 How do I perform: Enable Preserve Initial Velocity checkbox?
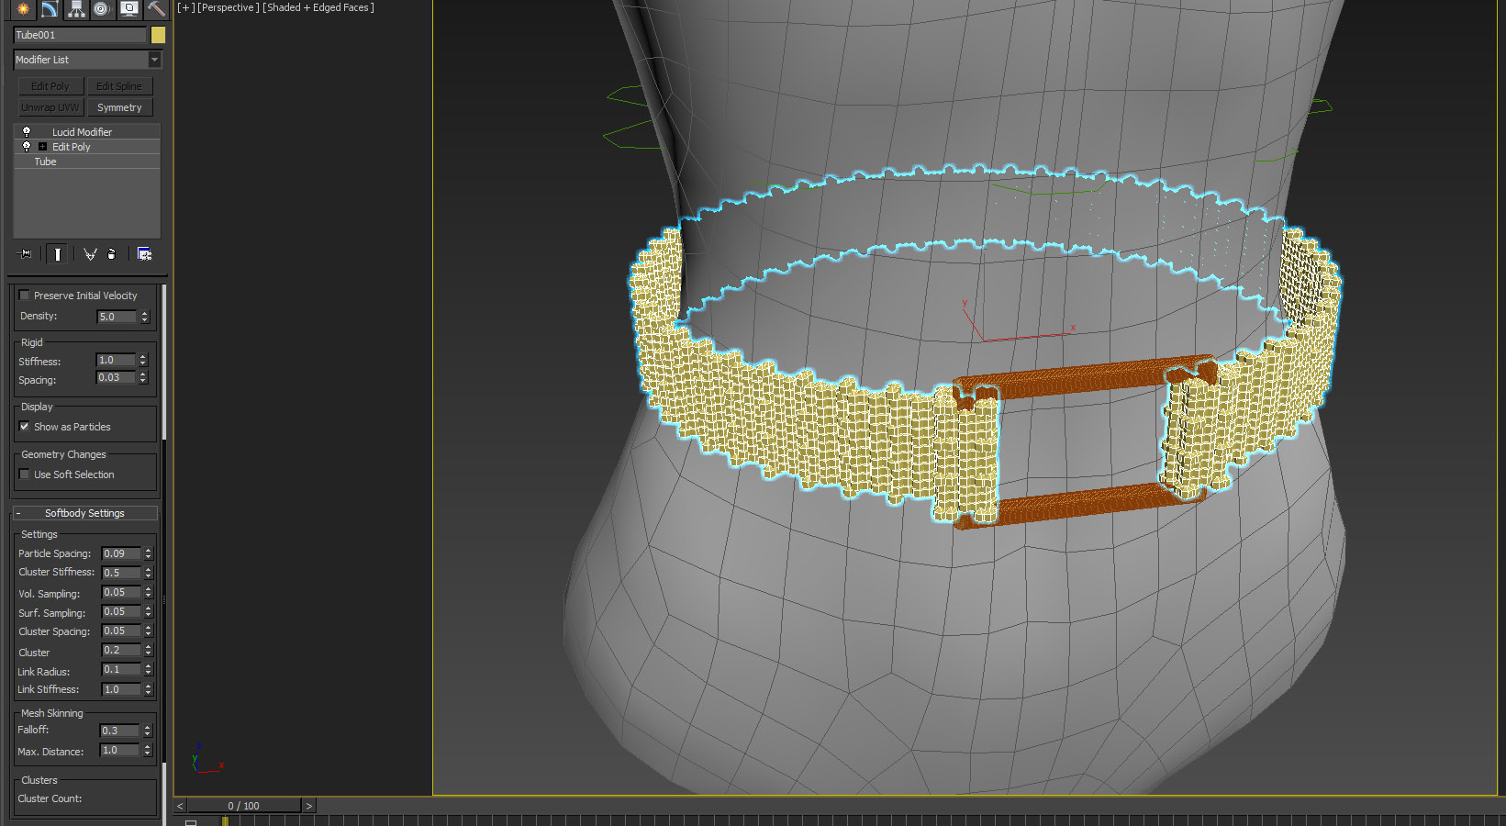(x=25, y=296)
